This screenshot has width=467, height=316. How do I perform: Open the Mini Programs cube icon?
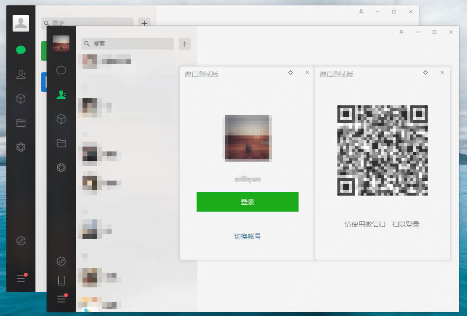(x=61, y=119)
